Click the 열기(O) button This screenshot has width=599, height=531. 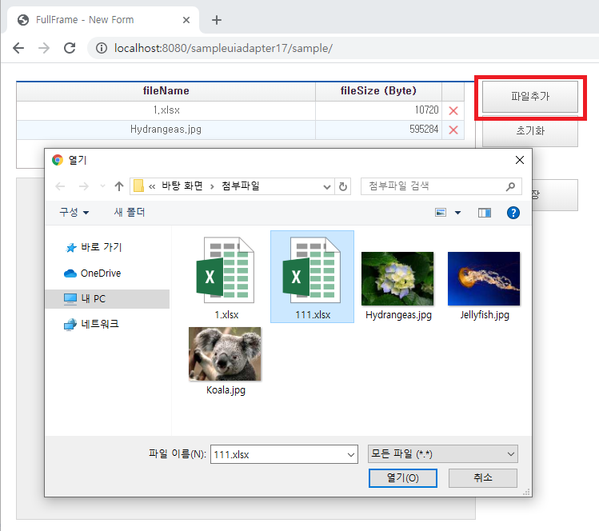(402, 478)
